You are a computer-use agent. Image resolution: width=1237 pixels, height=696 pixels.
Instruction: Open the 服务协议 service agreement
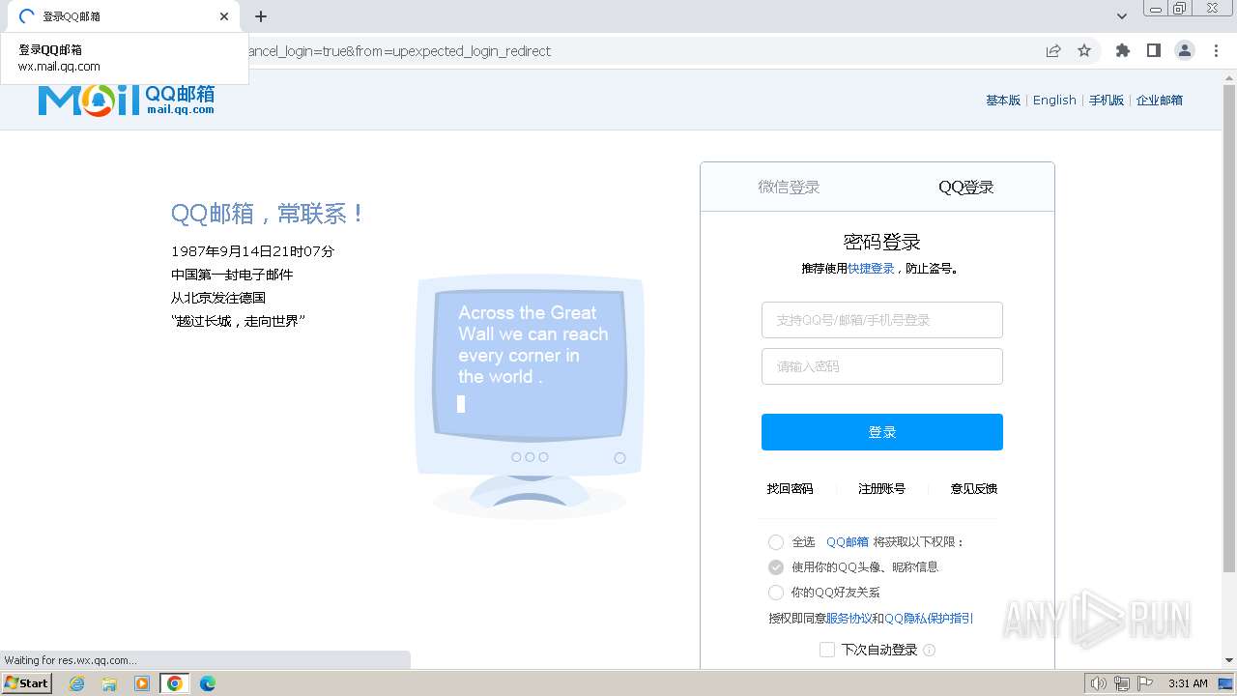point(849,619)
